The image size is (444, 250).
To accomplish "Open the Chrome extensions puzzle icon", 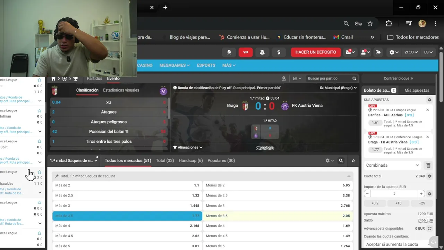I will 389,23.
